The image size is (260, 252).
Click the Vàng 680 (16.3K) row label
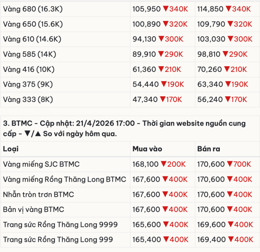[x=32, y=9]
